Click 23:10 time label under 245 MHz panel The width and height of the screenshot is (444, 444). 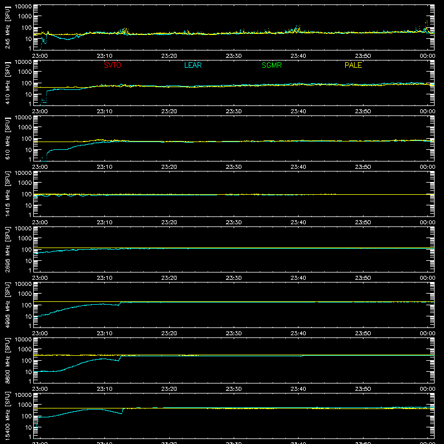tap(104, 56)
